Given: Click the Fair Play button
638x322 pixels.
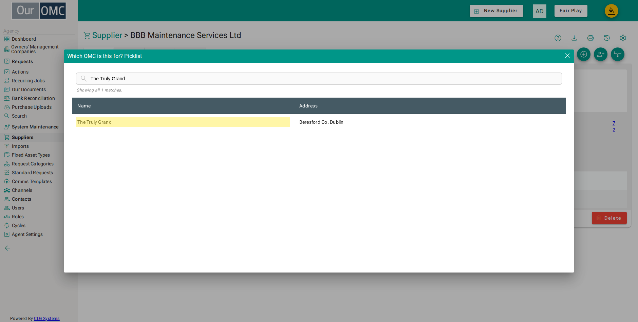Looking at the screenshot, I should [x=570, y=11].
